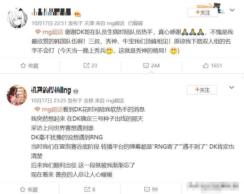Follow the second poster with +关注 button
This screenshot has height=194, width=244.
coord(202,90)
